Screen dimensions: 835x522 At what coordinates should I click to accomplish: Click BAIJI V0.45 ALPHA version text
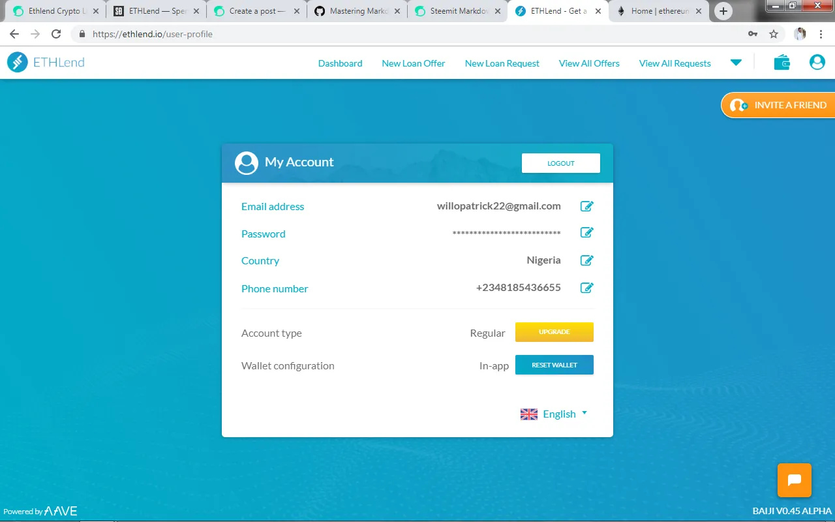point(792,511)
